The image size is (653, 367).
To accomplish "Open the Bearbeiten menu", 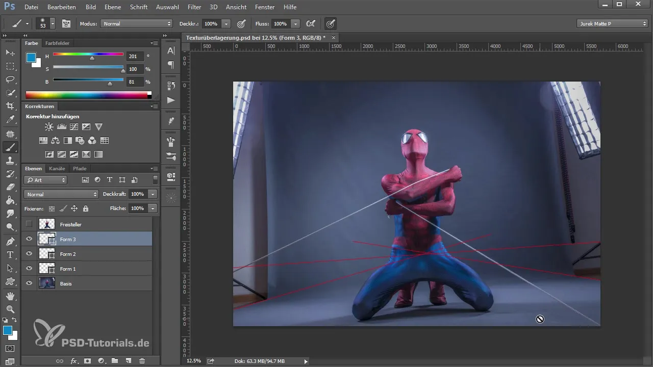I will [x=62, y=7].
